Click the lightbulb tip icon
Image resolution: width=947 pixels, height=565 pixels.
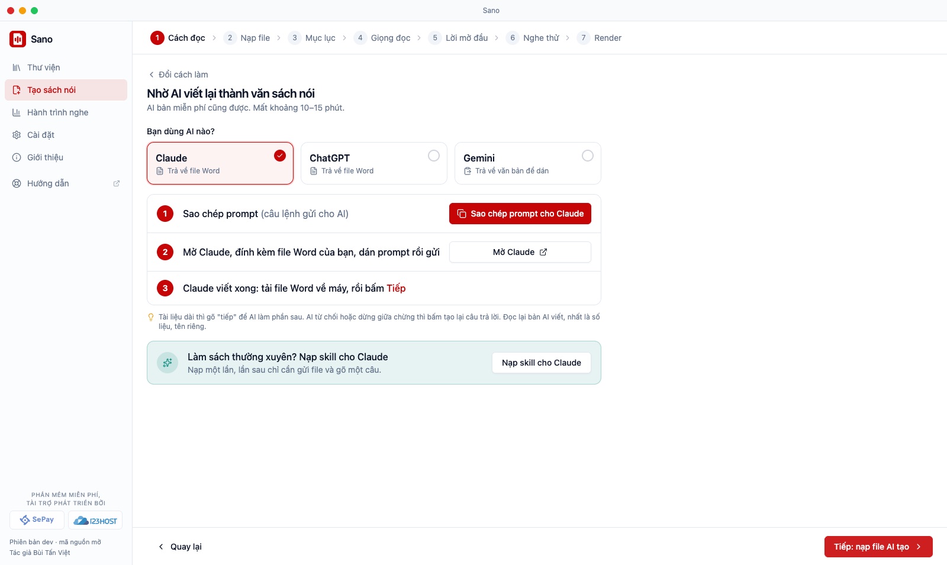click(151, 317)
